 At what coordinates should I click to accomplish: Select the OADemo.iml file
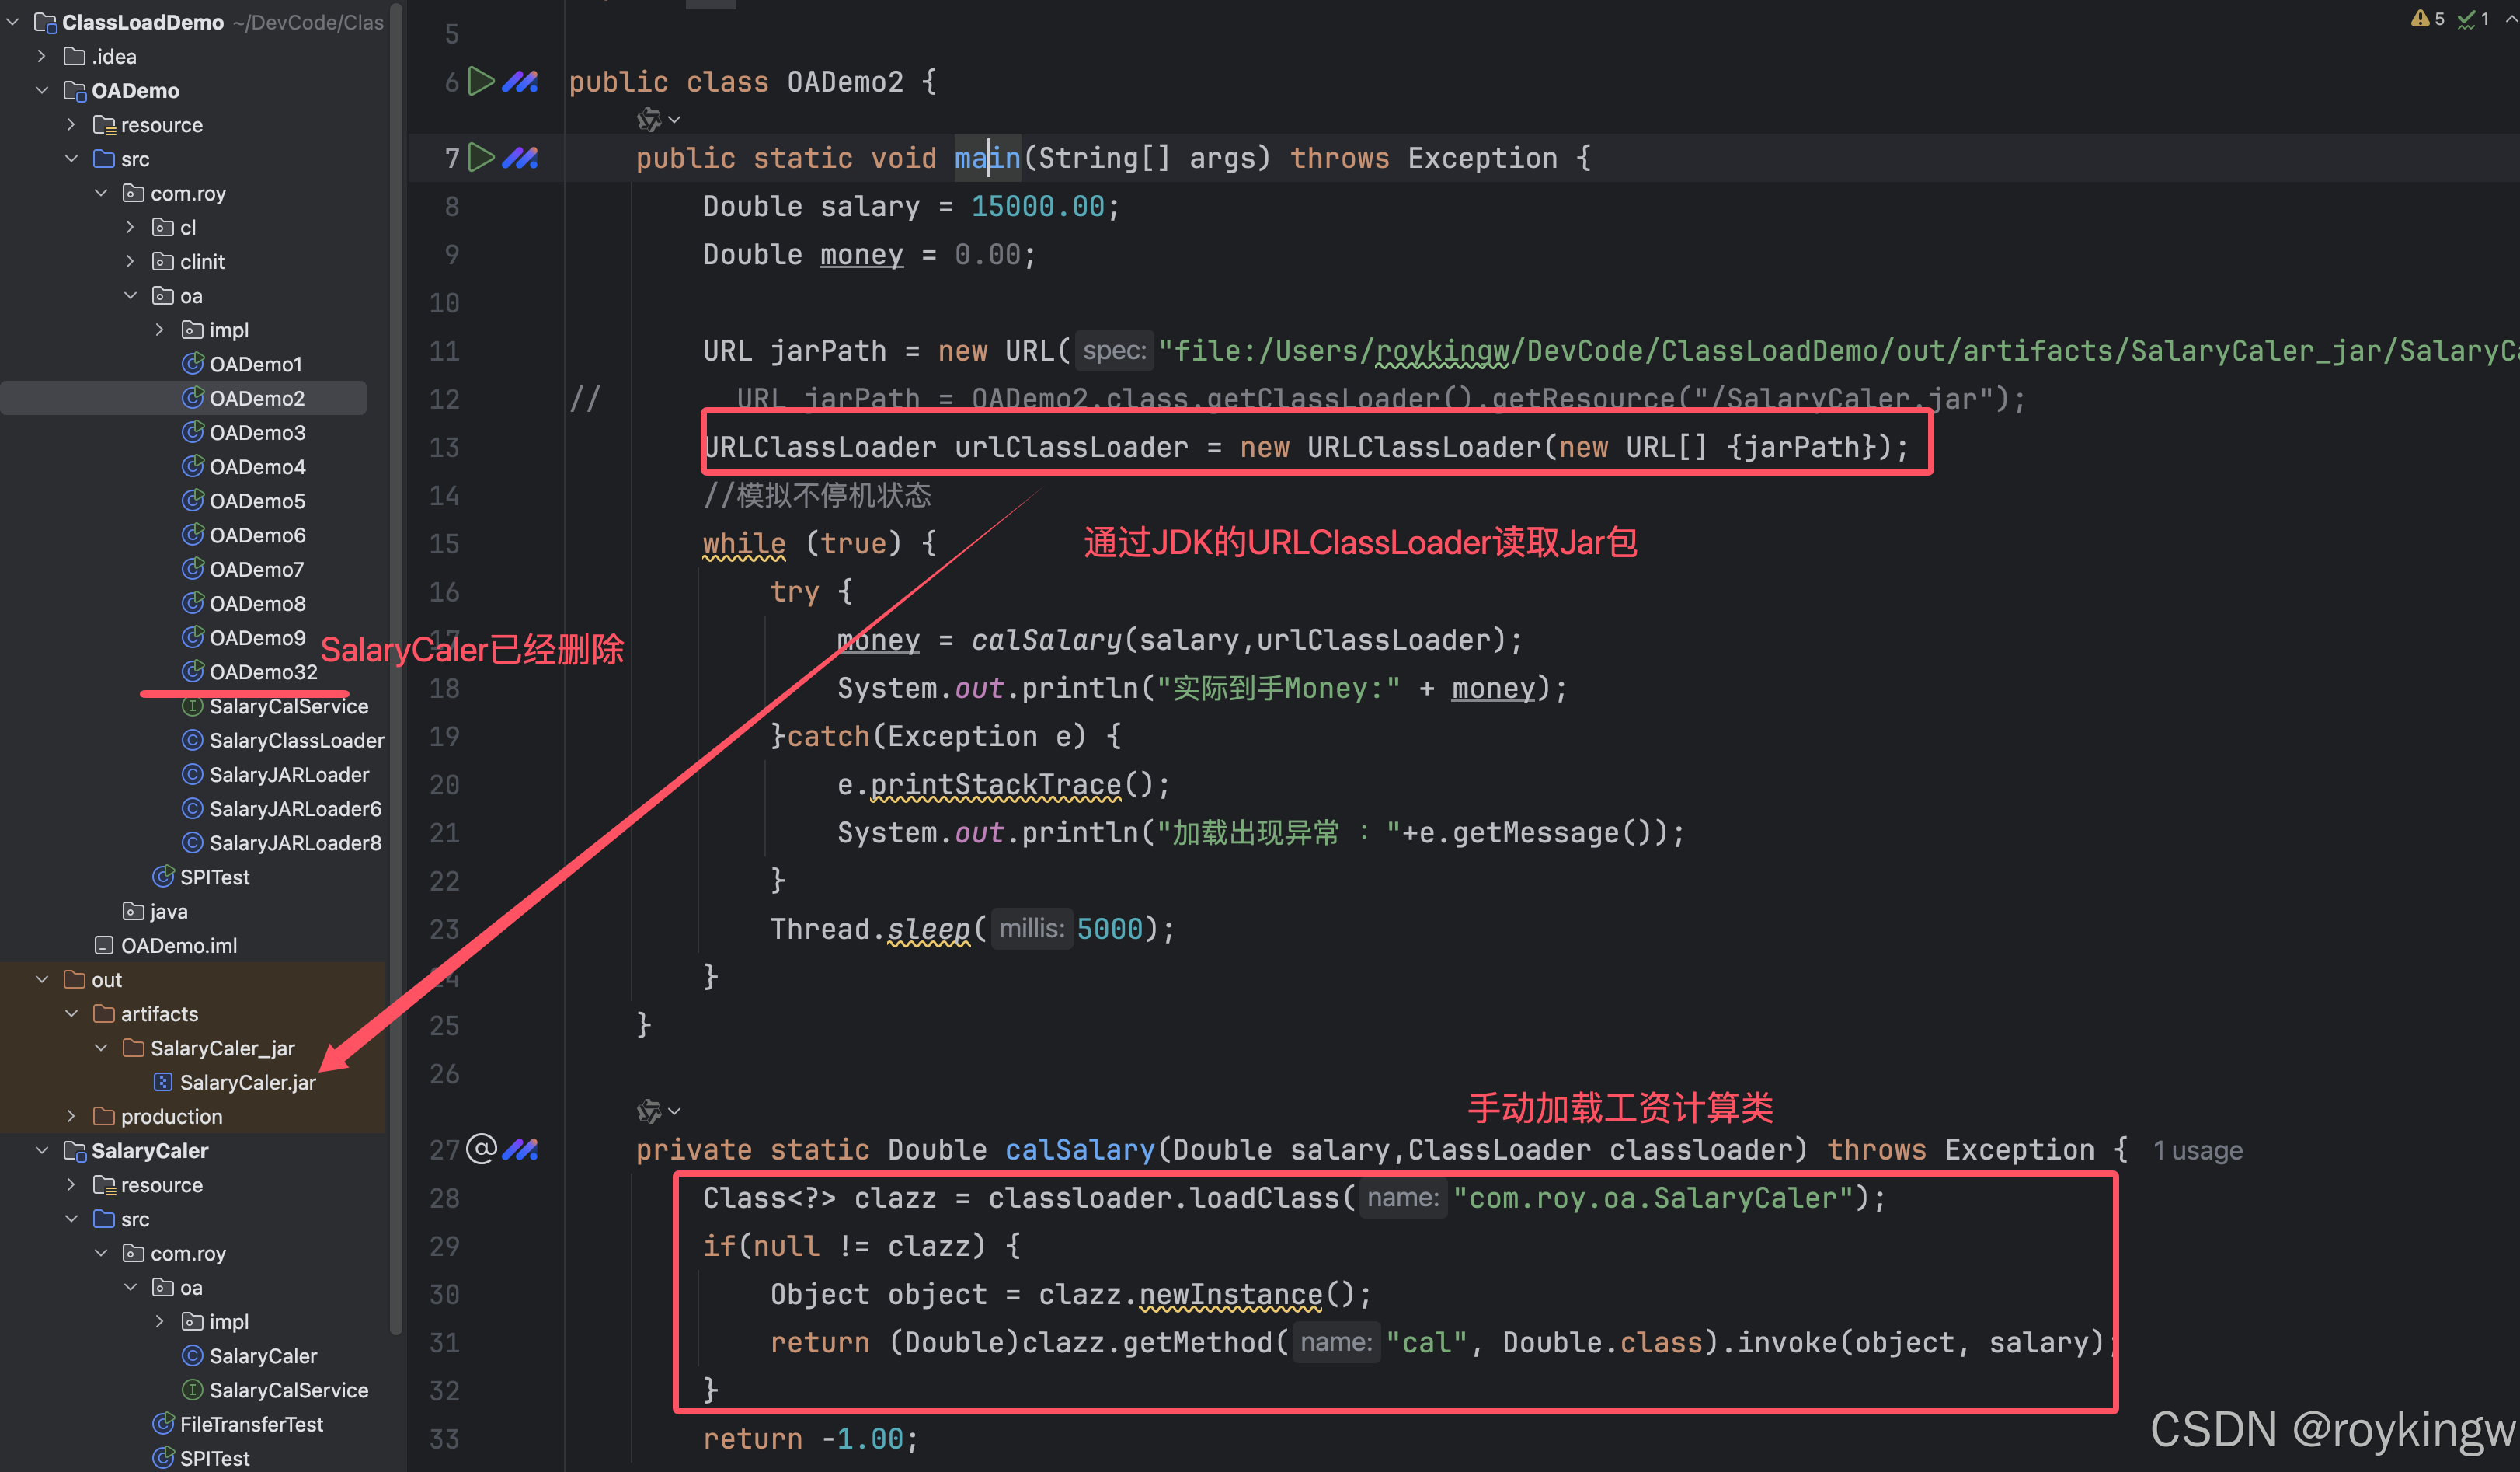178,946
